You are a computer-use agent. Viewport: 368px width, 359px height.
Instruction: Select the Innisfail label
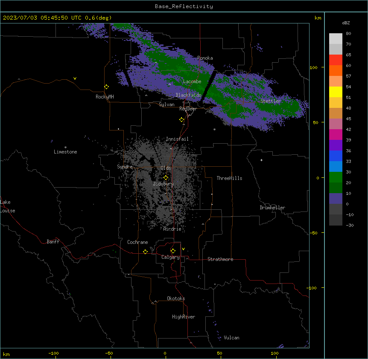pyautogui.click(x=177, y=139)
